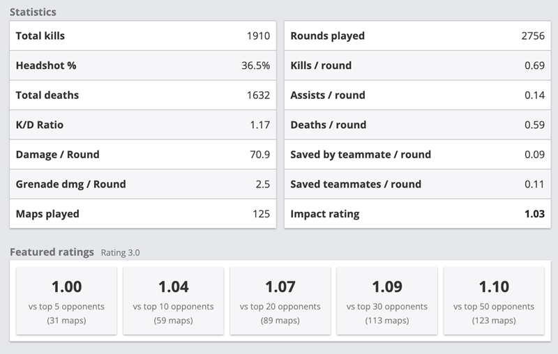Image resolution: width=558 pixels, height=354 pixels.
Task: Click the Total deaths row
Action: [142, 95]
